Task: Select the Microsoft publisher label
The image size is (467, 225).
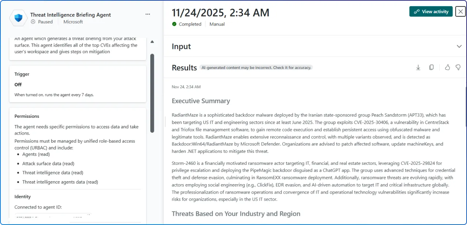Action: [x=73, y=22]
